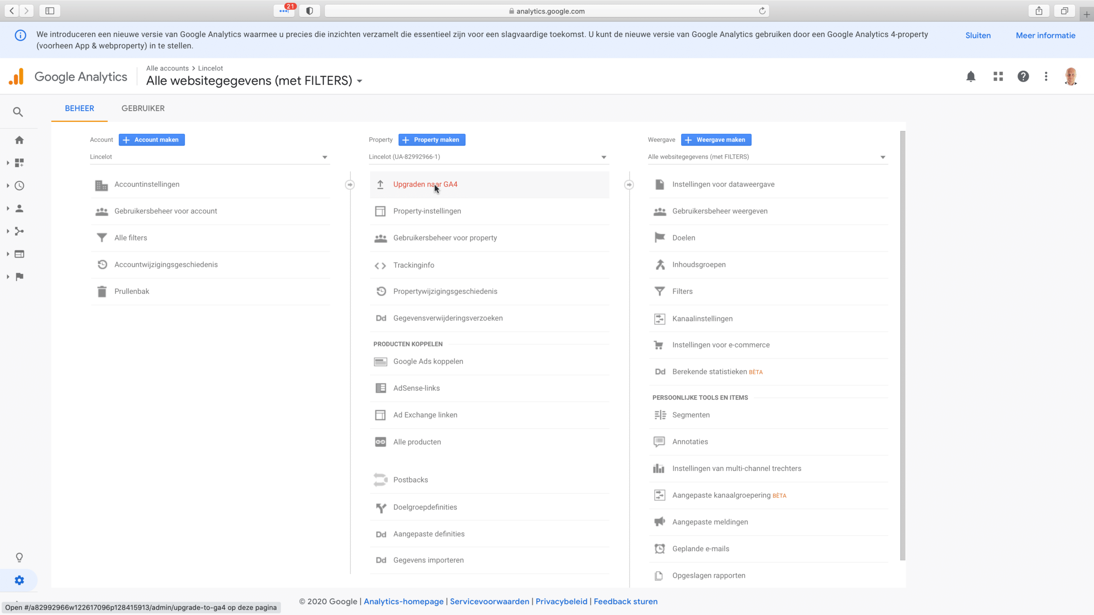Expand the Acquisition section arrow in sidebar
This screenshot has height=615, width=1094.
pos(8,231)
